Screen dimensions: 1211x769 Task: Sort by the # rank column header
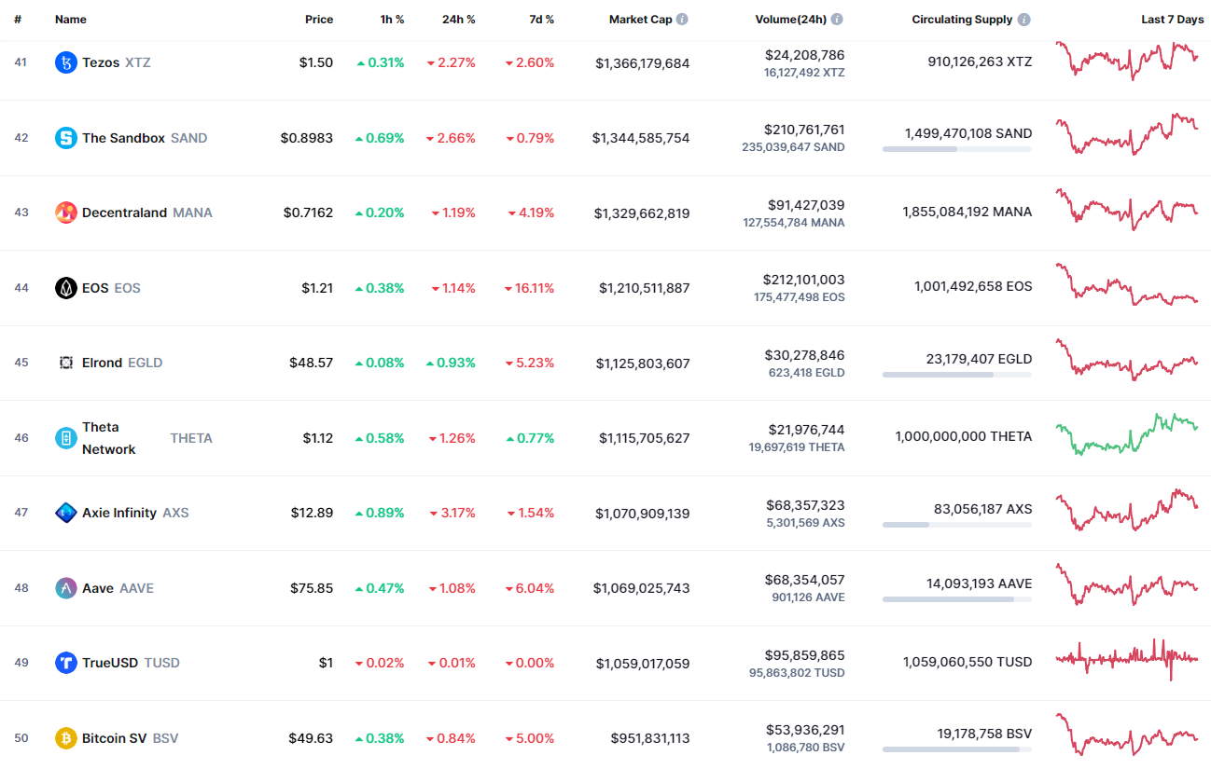(x=18, y=20)
